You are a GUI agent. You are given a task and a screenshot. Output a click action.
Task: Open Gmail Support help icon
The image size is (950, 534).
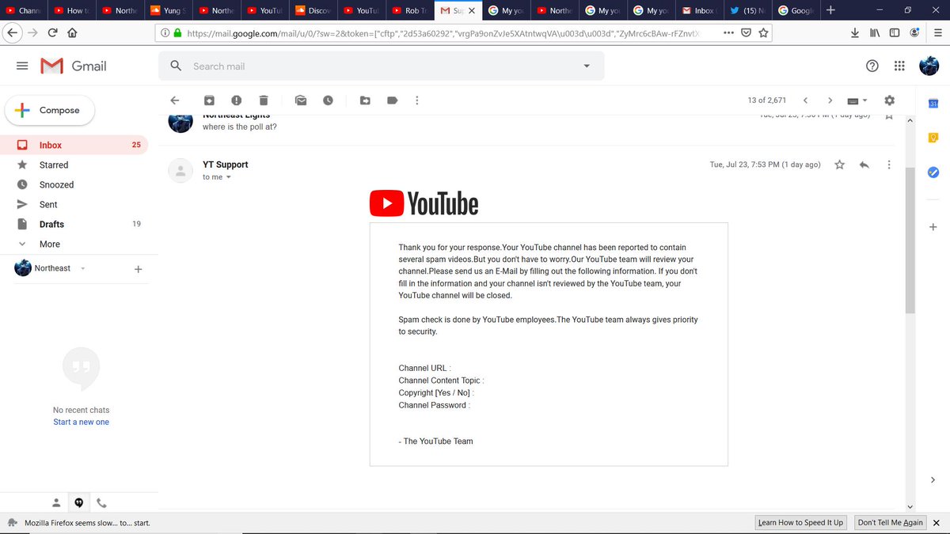coord(872,66)
